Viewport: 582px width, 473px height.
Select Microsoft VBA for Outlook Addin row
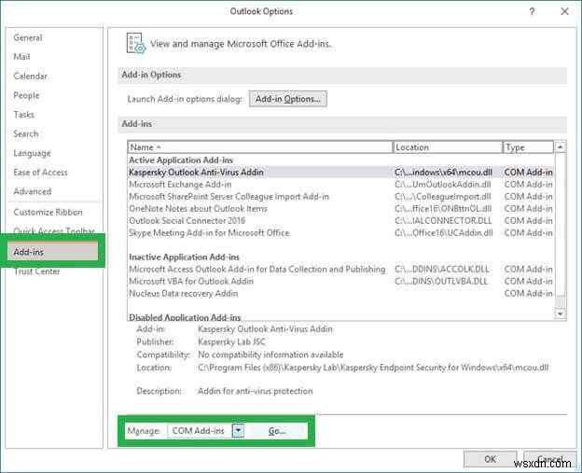tap(340, 281)
